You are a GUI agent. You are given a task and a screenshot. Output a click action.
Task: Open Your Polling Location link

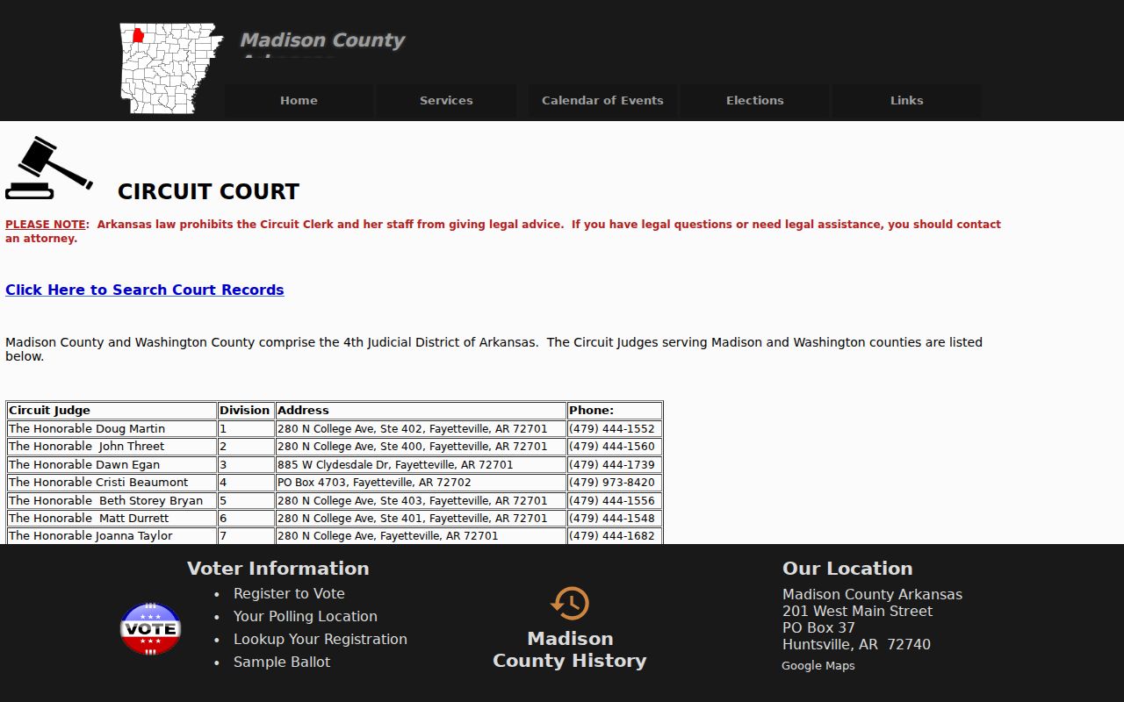(306, 616)
